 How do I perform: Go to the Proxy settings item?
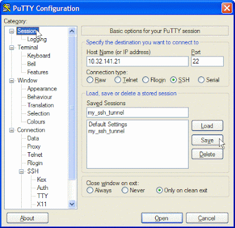[33, 146]
